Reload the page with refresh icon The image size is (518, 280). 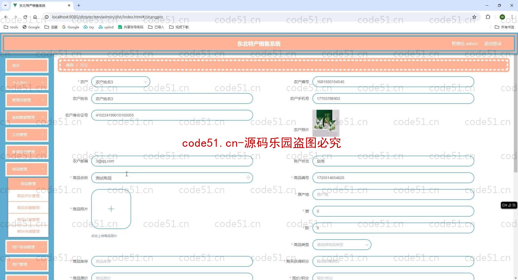25,17
